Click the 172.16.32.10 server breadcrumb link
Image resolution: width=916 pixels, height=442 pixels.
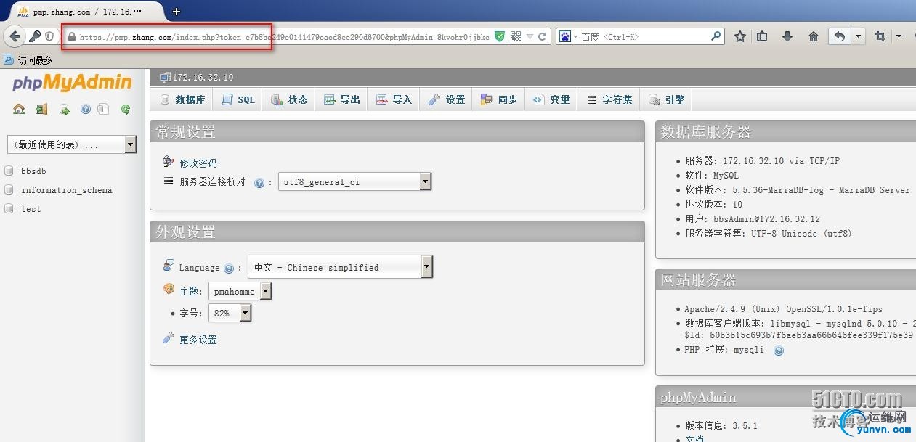point(203,77)
